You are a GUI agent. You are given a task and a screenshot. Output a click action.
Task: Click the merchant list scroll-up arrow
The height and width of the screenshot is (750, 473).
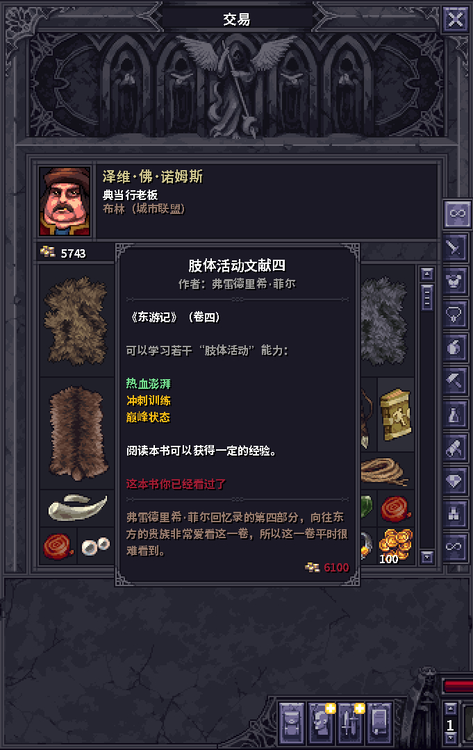(427, 274)
